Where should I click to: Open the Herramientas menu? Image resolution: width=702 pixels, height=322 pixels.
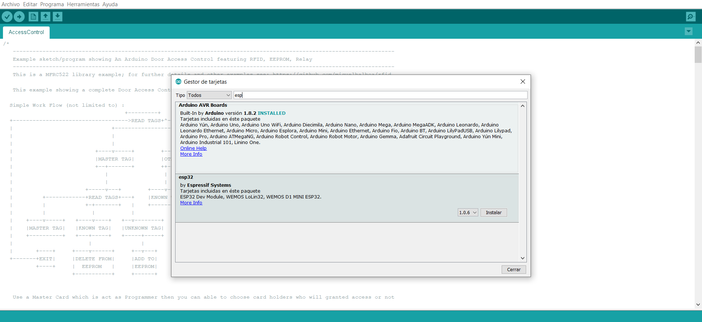(x=83, y=4)
